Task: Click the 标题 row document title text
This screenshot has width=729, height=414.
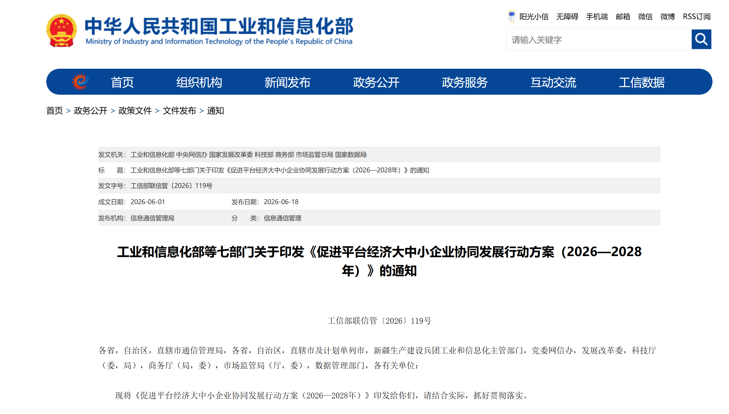Action: click(x=280, y=170)
